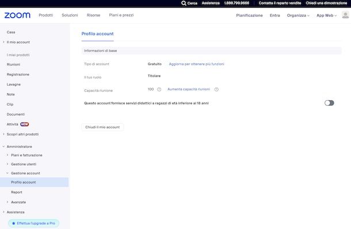Viewport: 351px width, 229px height.
Task: Go to Casa in the sidebar
Action: 11,32
